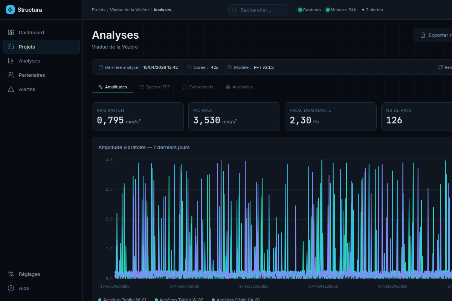Open Dashboard from the sidebar
This screenshot has height=301, width=452.
tap(41, 33)
